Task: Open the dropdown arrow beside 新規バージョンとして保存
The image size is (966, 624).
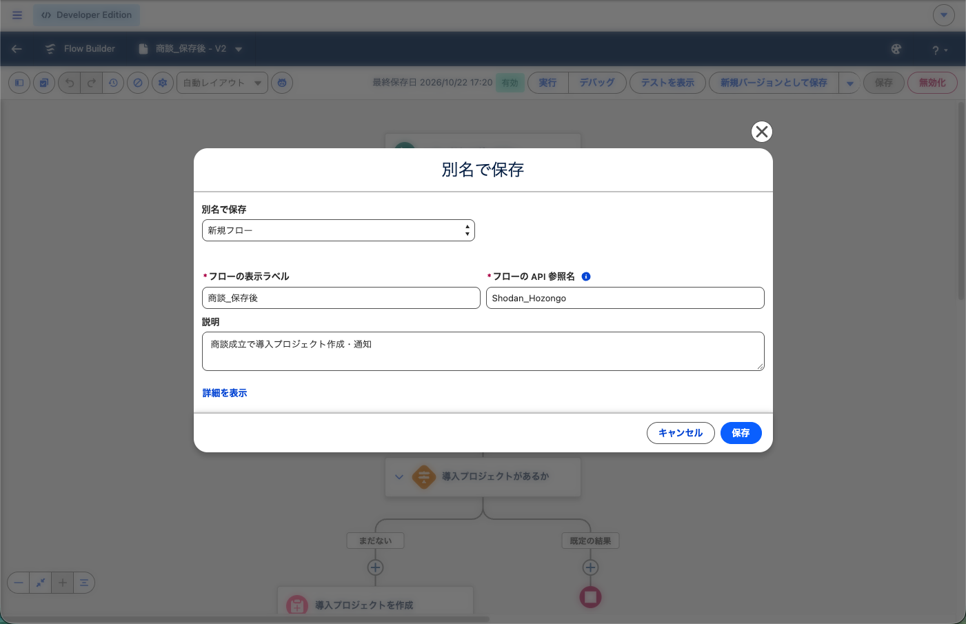Action: pyautogui.click(x=849, y=83)
